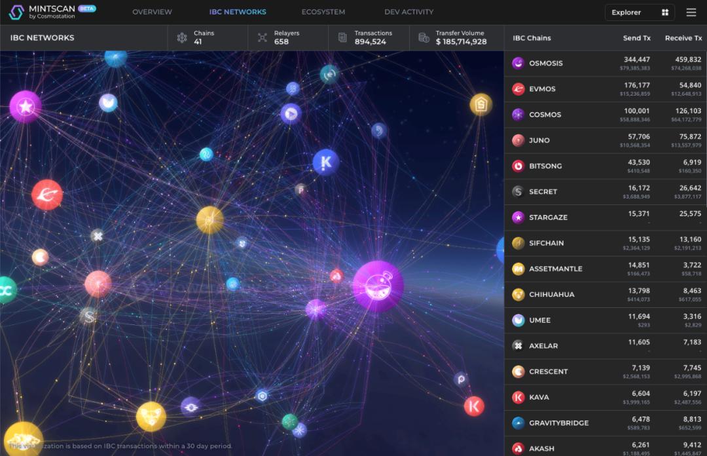Sort chains by Send Tx column
707x456 pixels.
point(636,38)
